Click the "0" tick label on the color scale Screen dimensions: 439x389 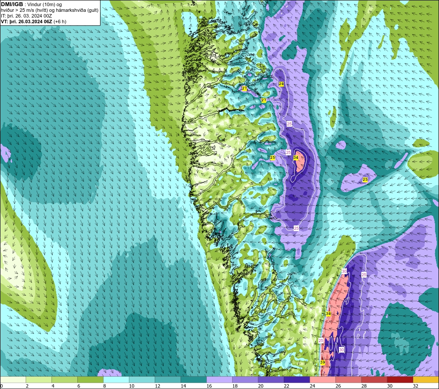[1, 386]
